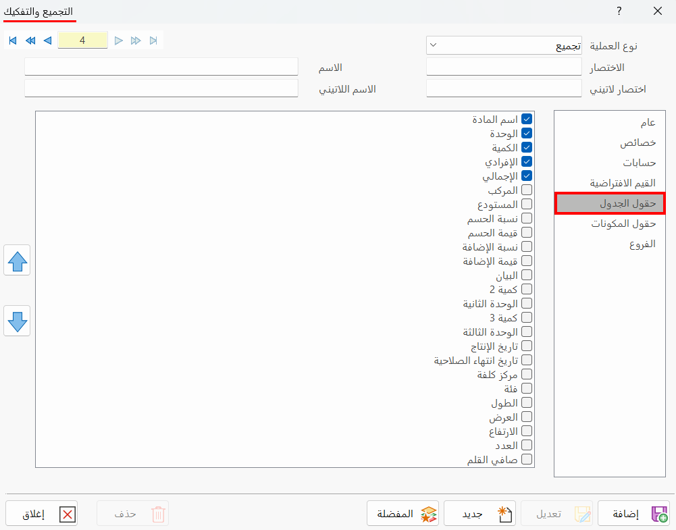Click the الاختصار input field
Image resolution: width=676 pixels, height=530 pixels.
click(x=504, y=67)
